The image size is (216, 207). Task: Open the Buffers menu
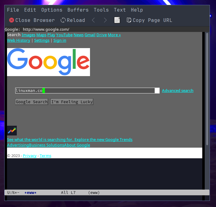78,10
